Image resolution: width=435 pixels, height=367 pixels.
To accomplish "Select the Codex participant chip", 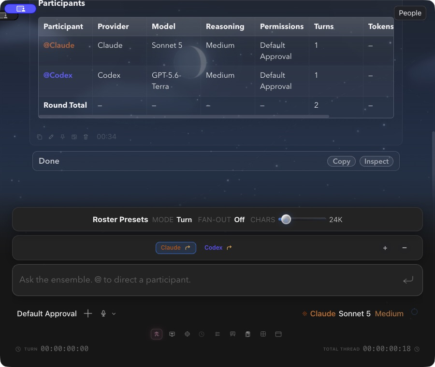I will [x=218, y=248].
